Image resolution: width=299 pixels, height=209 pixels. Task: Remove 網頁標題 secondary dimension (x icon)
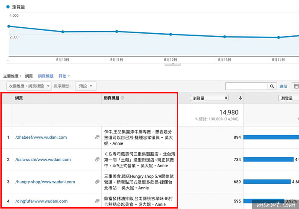[123, 98]
